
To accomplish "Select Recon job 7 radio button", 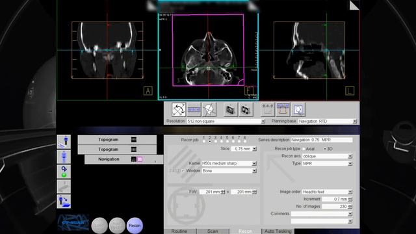I will (239, 142).
